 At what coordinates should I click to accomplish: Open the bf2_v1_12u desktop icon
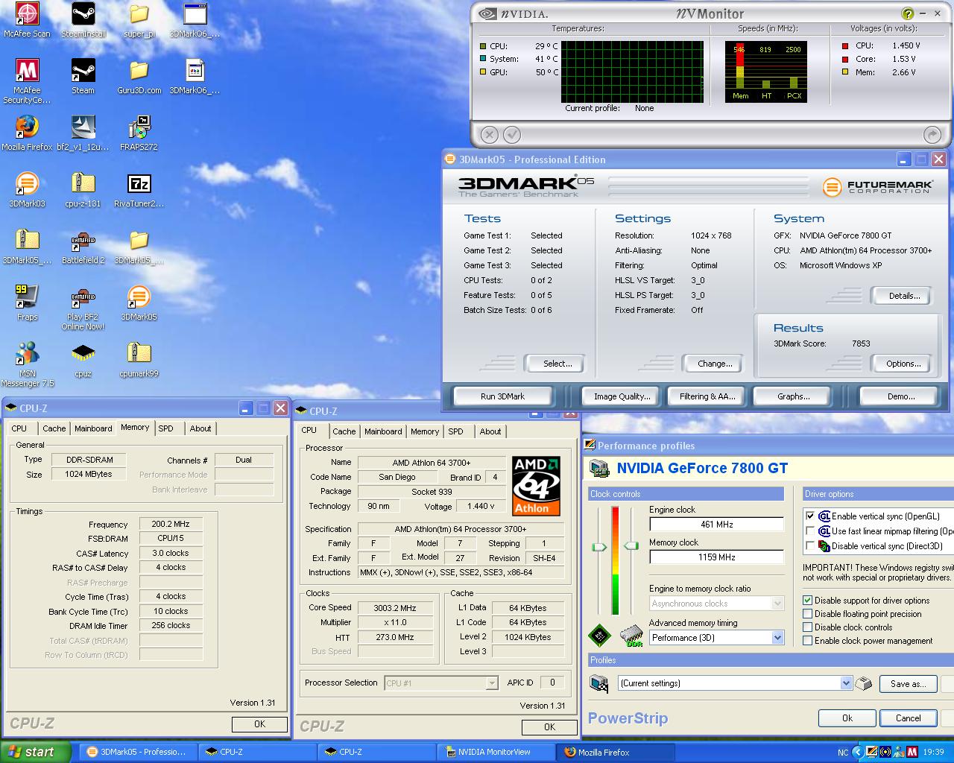click(x=83, y=133)
